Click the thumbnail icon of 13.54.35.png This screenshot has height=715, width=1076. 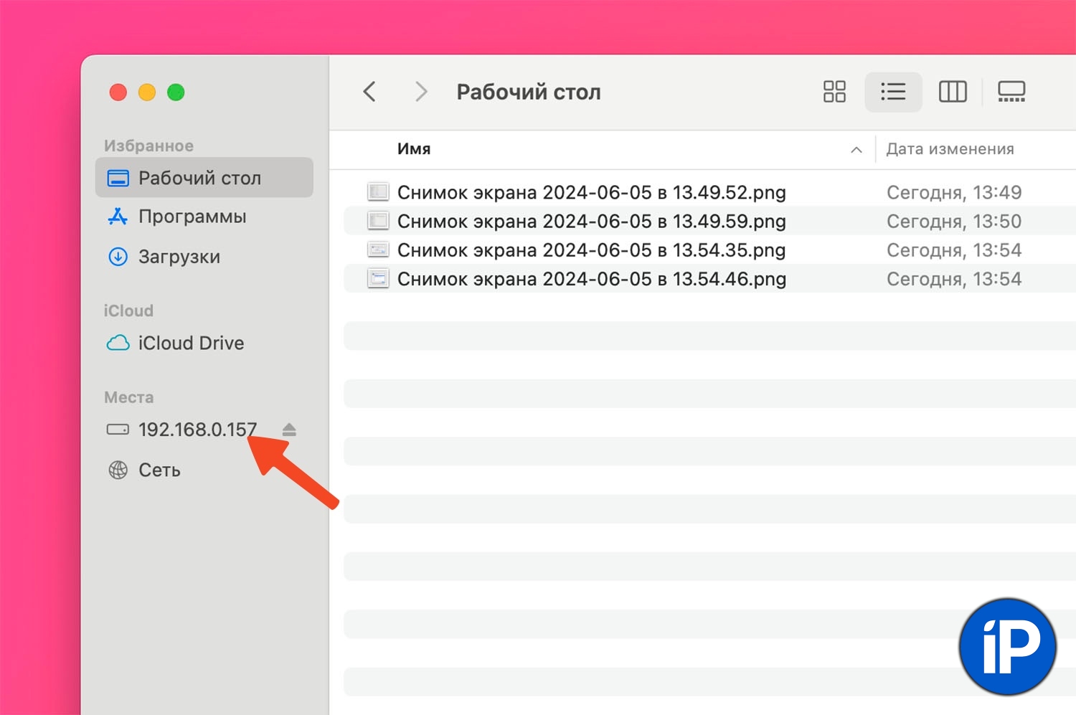click(378, 249)
